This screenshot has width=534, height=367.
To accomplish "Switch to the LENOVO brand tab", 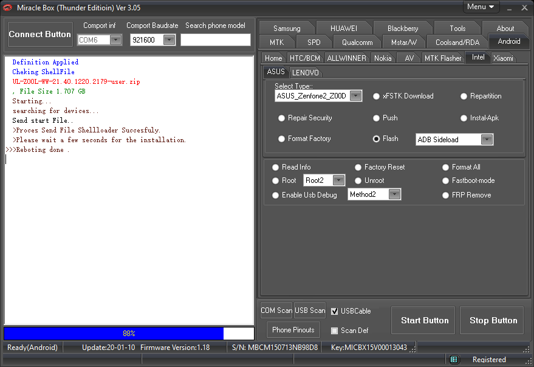I will tap(305, 72).
